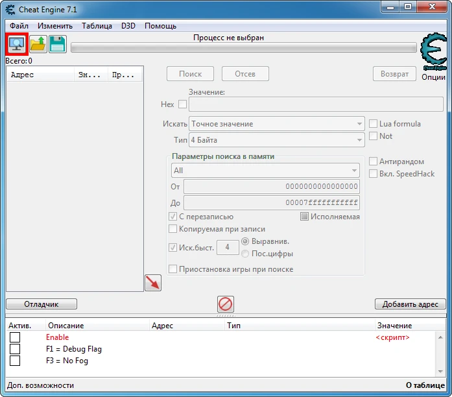The width and height of the screenshot is (452, 397).
Task: Toggle the С перезаписью checkbox
Action: coord(172,217)
